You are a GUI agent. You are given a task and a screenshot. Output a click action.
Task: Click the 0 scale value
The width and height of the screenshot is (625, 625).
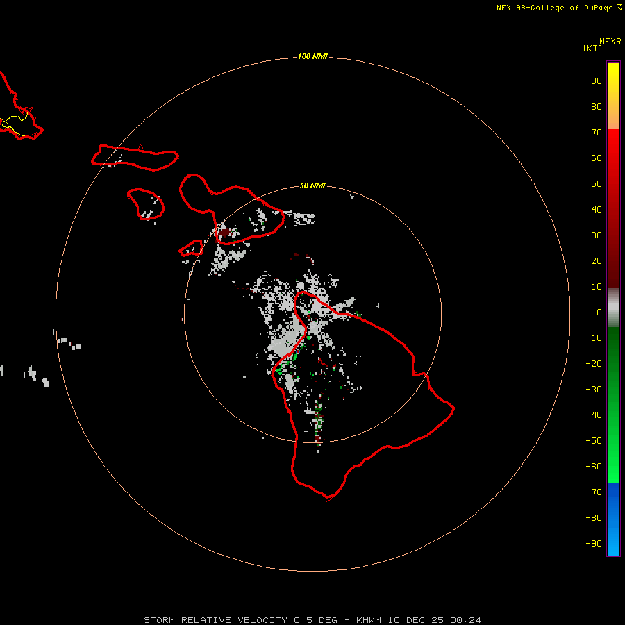click(x=599, y=312)
